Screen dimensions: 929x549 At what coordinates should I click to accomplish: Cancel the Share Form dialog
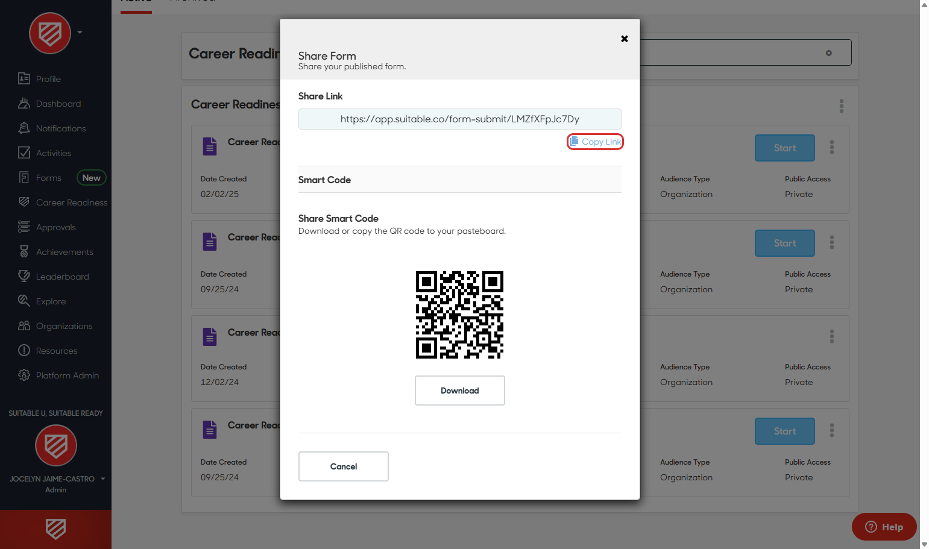point(344,466)
